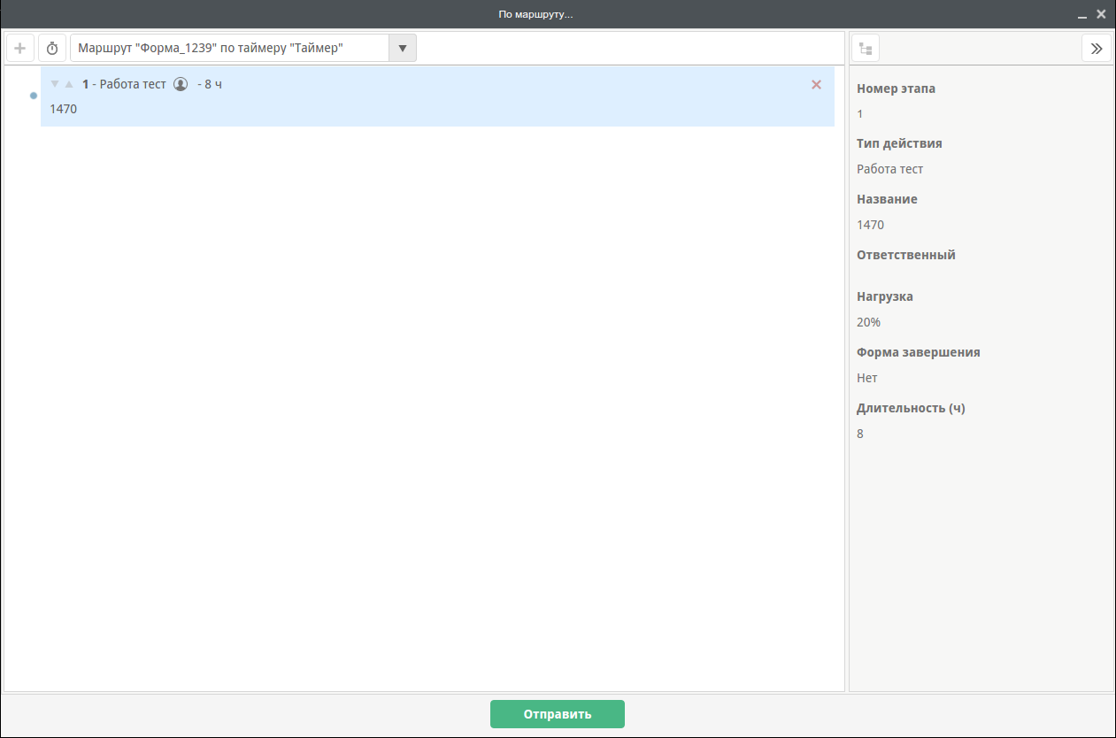Send route with Отправить button
The width and height of the screenshot is (1116, 738).
coord(558,714)
